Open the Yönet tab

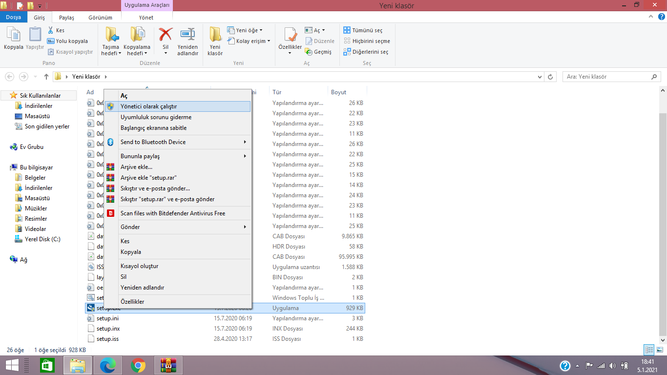tap(146, 18)
